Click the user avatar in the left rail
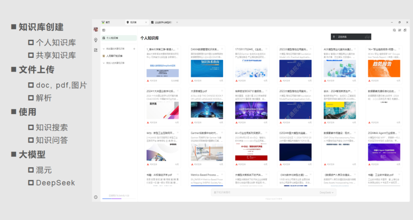The height and width of the screenshot is (220, 413). tap(96, 29)
